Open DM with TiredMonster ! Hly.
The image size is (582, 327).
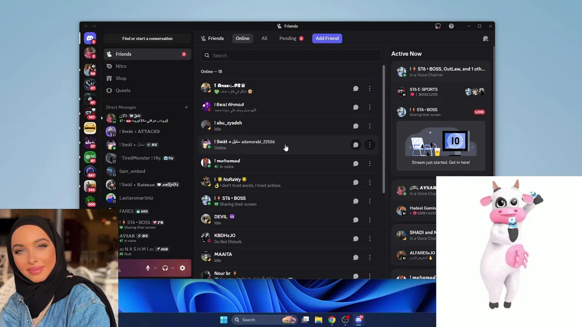click(147, 158)
